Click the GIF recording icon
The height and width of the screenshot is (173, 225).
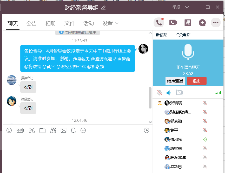(20, 130)
